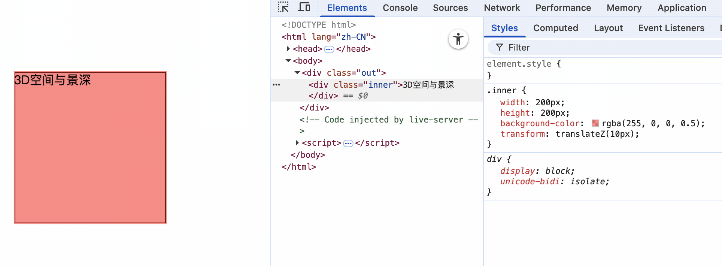722x266 pixels.
Task: Expand the collapsed head element
Action: click(288, 49)
